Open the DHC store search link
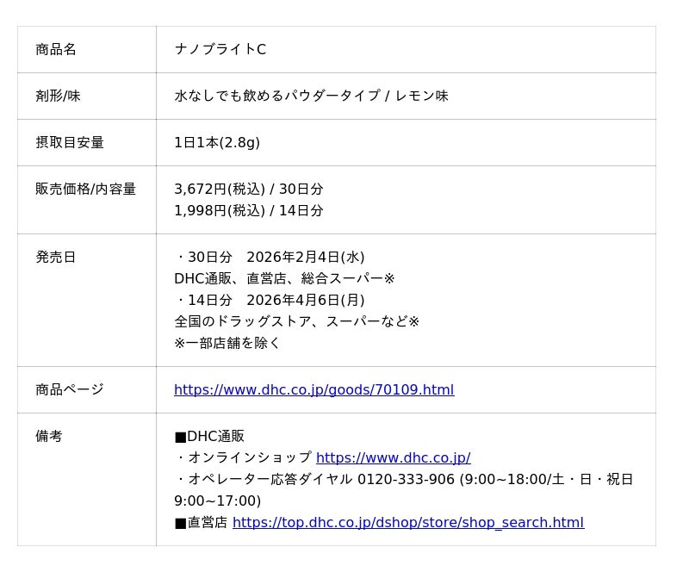This screenshot has width=689, height=572. (407, 523)
